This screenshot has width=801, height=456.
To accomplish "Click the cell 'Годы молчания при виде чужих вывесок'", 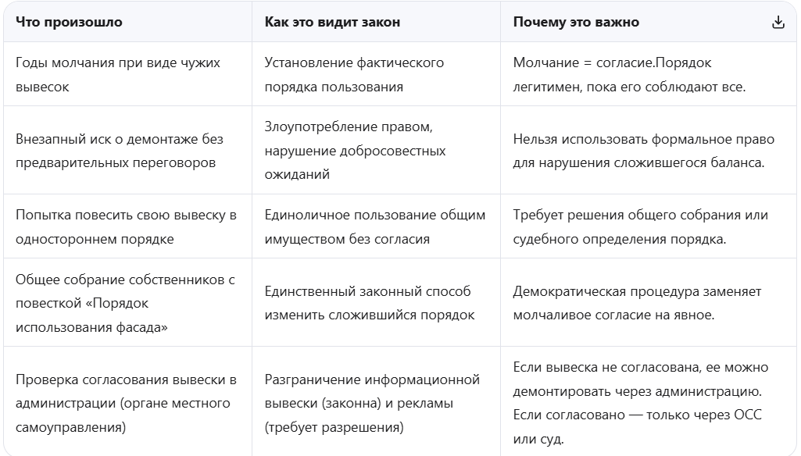I will tap(127, 74).
